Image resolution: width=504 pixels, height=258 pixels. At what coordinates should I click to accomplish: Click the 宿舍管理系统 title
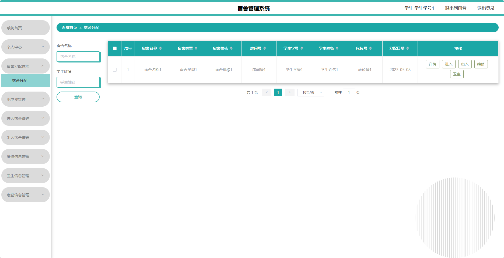[x=254, y=8]
